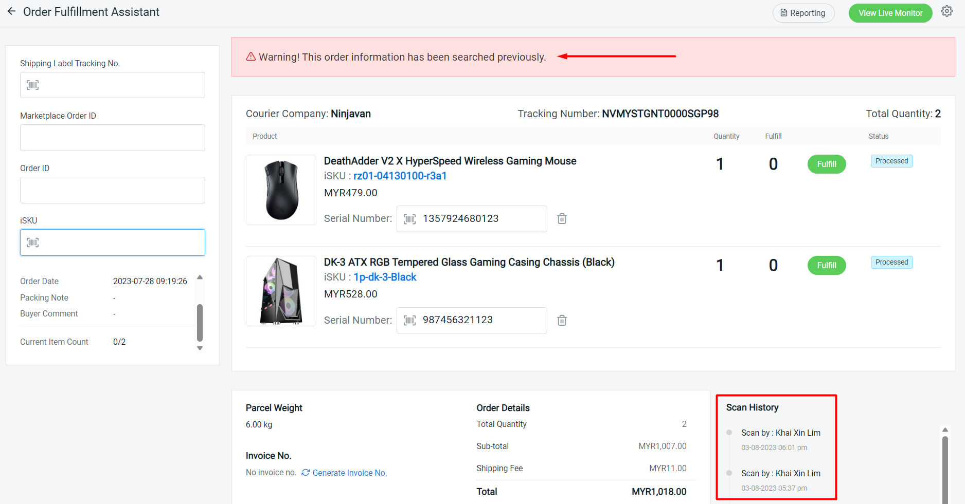Viewport: 965px width, 504px height.
Task: Delete the gaming casing serial number trash icon
Action: [562, 321]
